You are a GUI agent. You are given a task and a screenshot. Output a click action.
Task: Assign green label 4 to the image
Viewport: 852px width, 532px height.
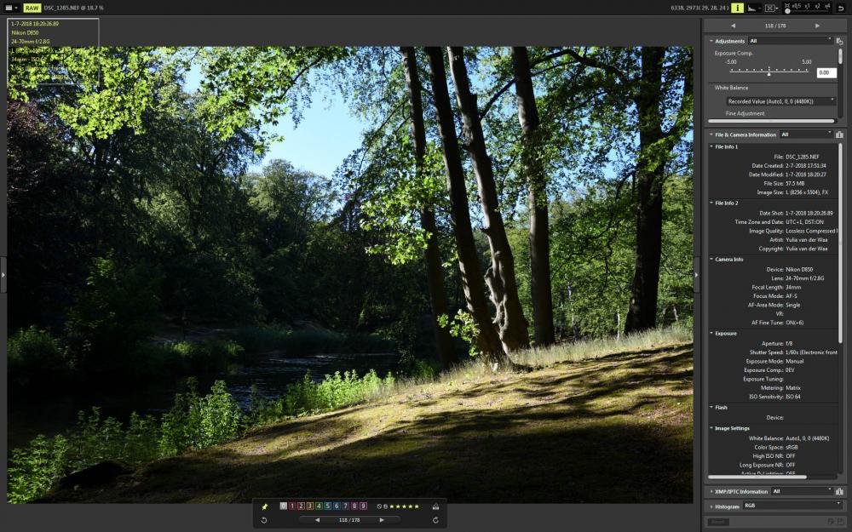click(319, 506)
